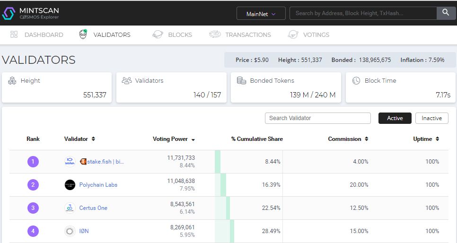Sort by Commission column arrows
457x243 pixels.
366,139
